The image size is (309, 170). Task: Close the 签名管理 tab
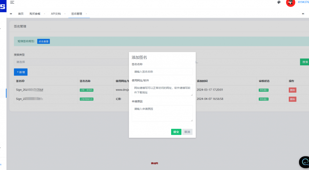point(86,14)
